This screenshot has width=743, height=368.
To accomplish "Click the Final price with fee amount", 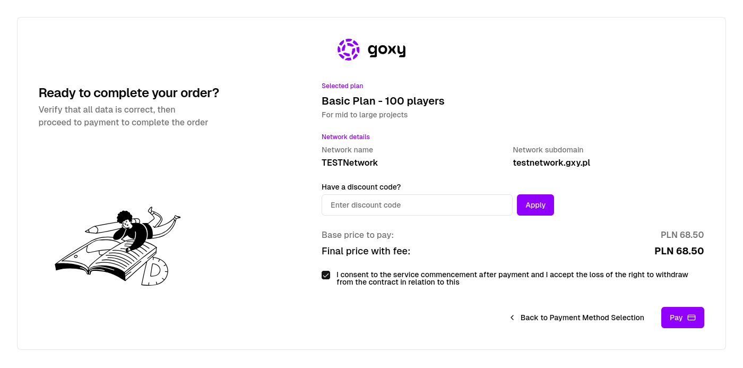I will click(679, 251).
